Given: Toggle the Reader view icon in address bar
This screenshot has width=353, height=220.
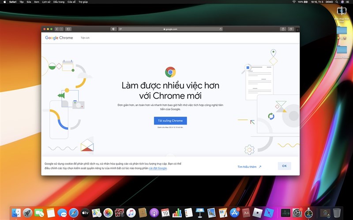Looking at the screenshot, I should [x=120, y=29].
